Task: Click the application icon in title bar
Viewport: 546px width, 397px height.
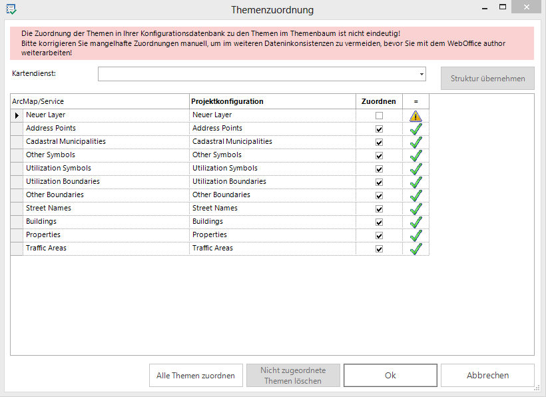Action: point(11,9)
